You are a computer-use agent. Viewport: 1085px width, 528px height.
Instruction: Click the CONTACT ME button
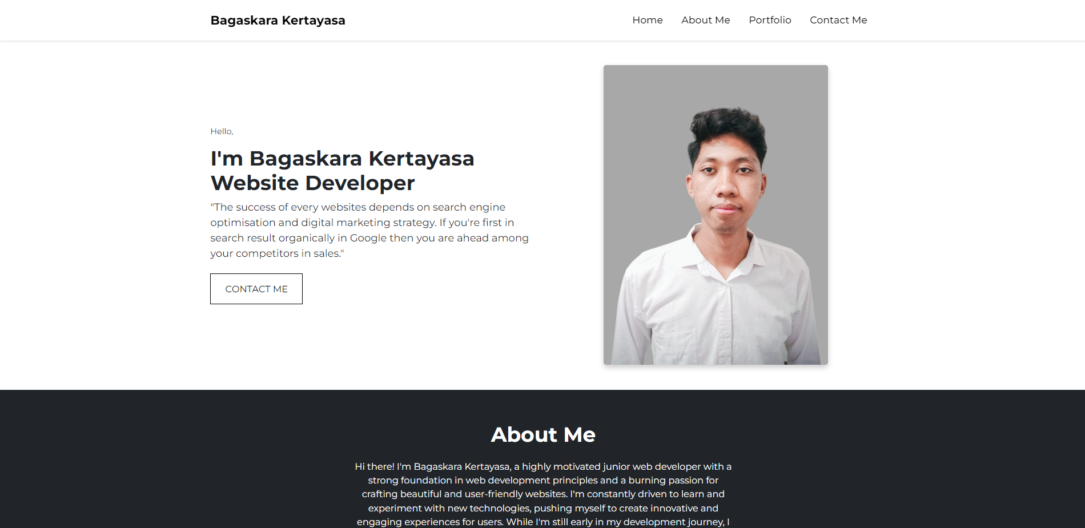click(x=256, y=289)
